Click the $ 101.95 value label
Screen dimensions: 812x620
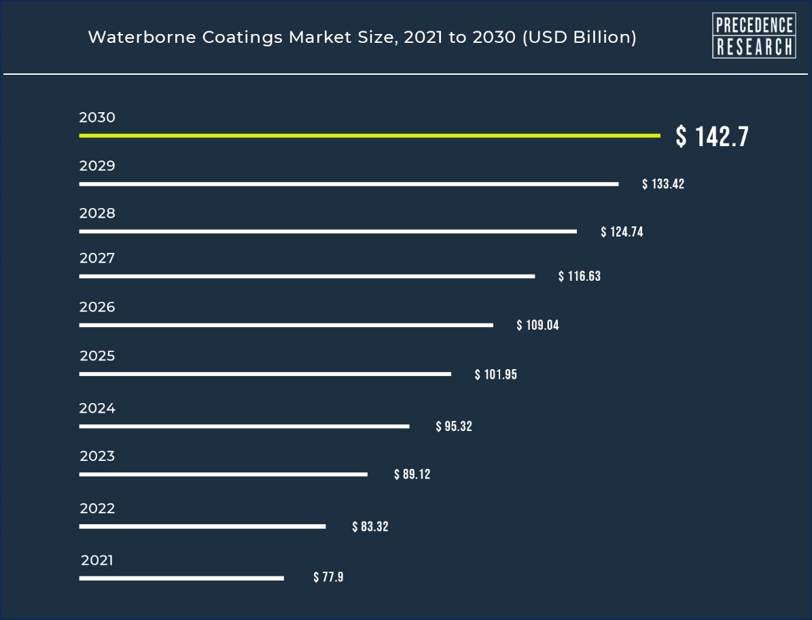(495, 375)
